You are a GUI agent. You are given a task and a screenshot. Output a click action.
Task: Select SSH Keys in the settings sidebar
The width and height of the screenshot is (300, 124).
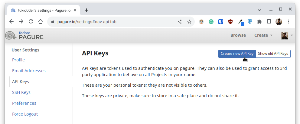pos(21,92)
